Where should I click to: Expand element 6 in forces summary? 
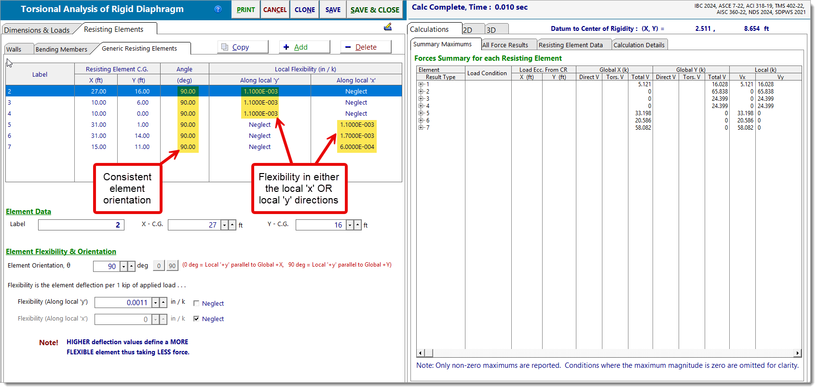coord(421,121)
